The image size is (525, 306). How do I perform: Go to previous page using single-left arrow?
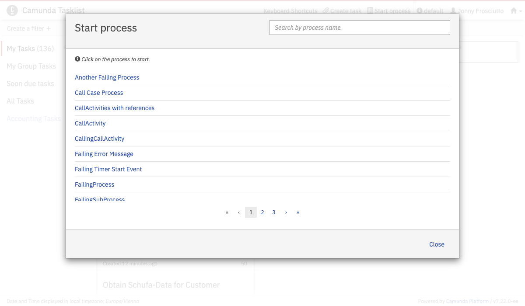[x=239, y=212]
